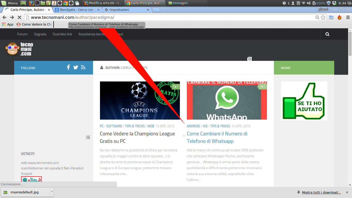Open the zoom indicator in the address bar
Screen dimensions: 352x198
pos(317,17)
